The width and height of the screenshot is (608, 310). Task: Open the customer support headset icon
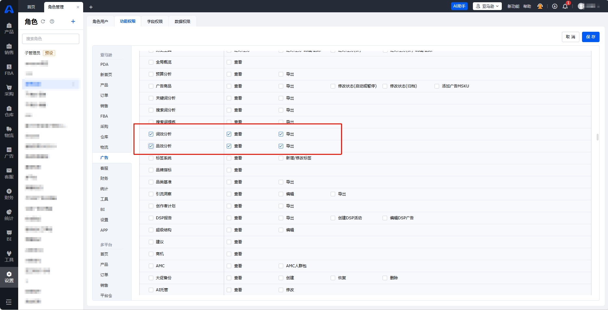coord(540,6)
